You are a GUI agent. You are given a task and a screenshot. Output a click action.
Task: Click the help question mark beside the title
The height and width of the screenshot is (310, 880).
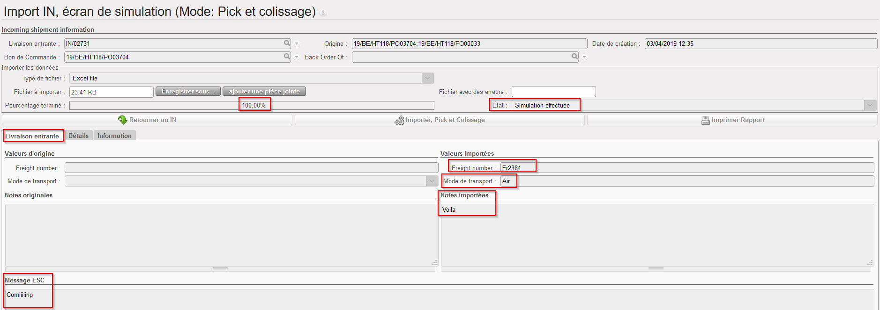click(323, 13)
